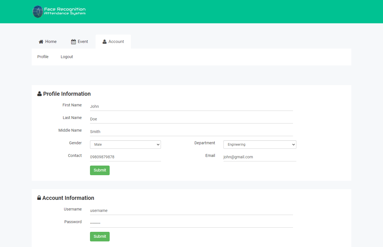Screen dimensions: 383x247
Task: Click the Password label
Action: click(73, 222)
